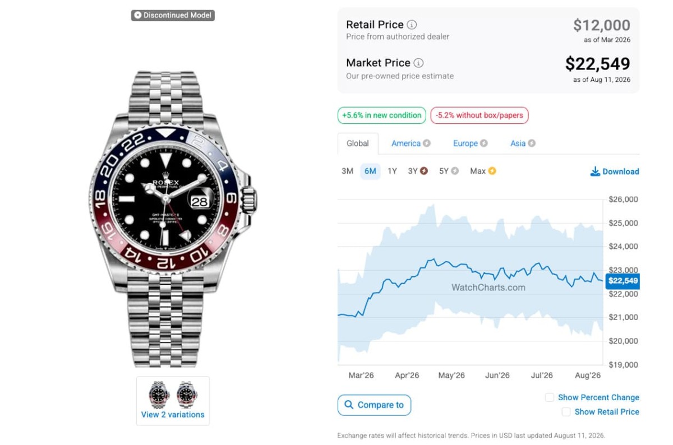Click the Retail Price info icon
The width and height of the screenshot is (673, 445).
pos(412,25)
